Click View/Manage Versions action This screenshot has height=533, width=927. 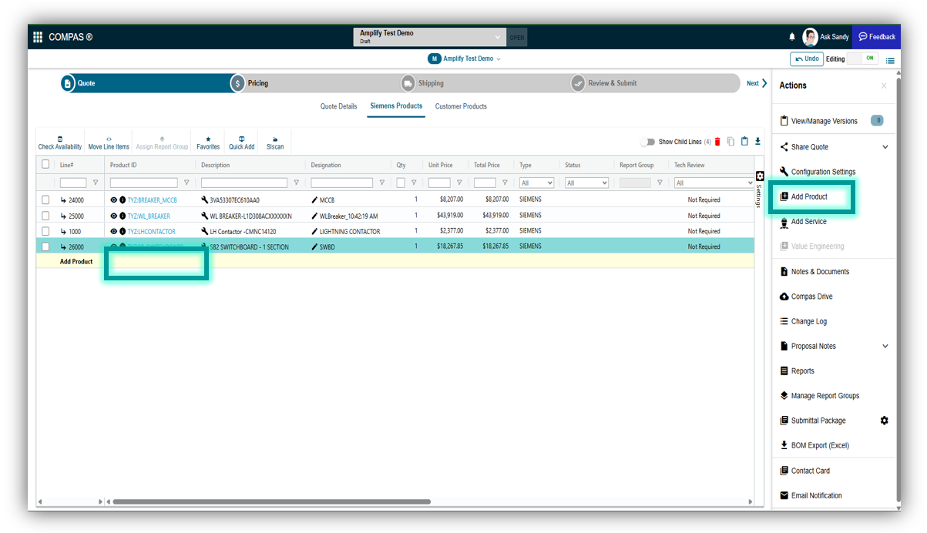824,121
